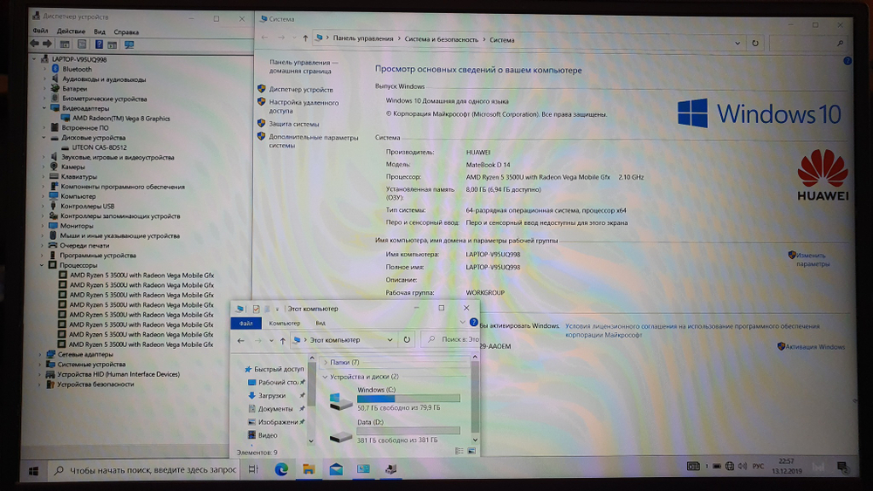873x491 pixels.
Task: Expand Аудиовходы и аудиовыходы node
Action: tap(45, 79)
